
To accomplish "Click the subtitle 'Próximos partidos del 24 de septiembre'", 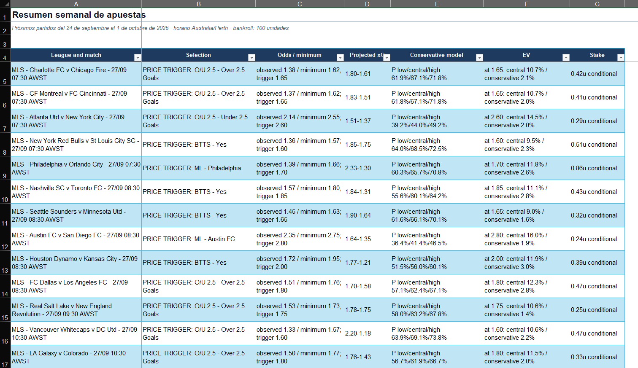I will coord(60,28).
